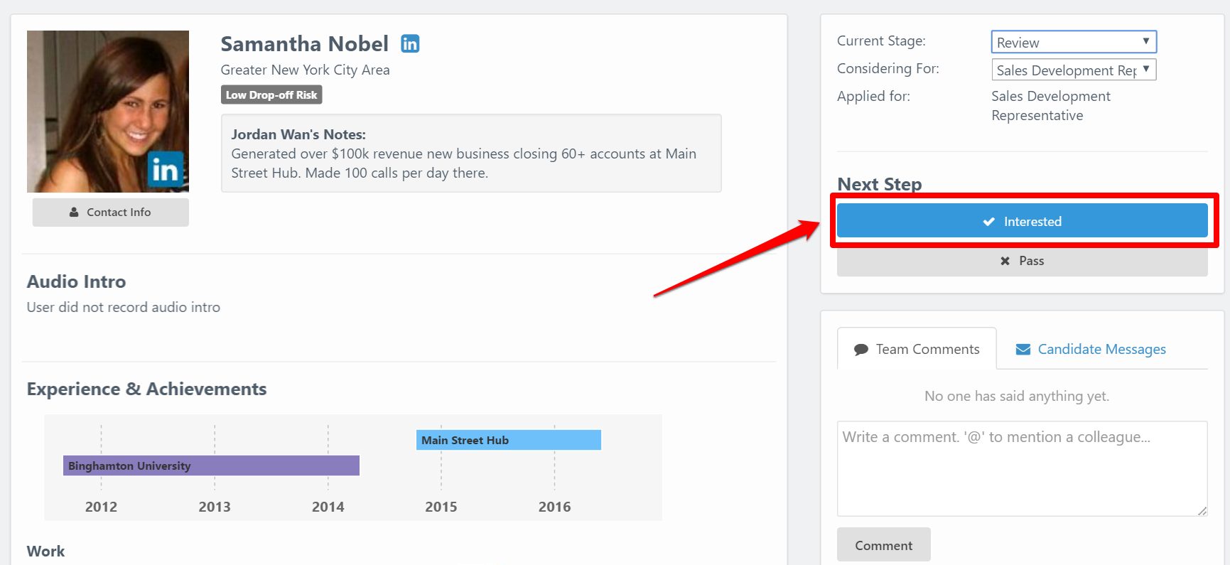Click the Low Drop-off Risk badge
Image resolution: width=1230 pixels, height=565 pixels.
(271, 95)
